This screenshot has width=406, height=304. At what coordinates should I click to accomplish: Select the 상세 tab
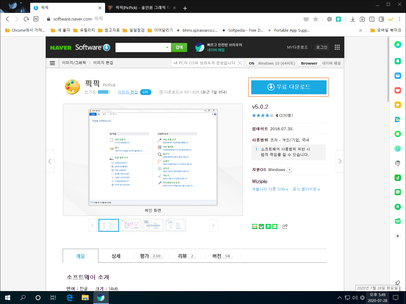pos(116,256)
